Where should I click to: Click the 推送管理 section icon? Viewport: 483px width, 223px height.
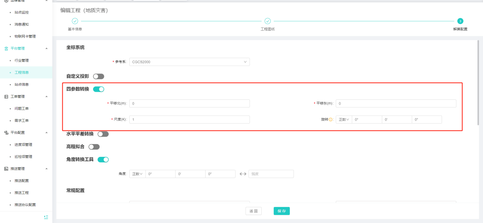pyautogui.click(x=6, y=169)
